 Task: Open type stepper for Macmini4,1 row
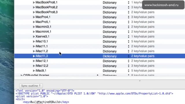tap(128, 32)
